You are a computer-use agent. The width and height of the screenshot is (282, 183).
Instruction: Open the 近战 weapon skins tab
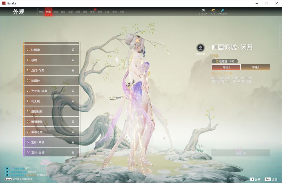click(x=78, y=12)
